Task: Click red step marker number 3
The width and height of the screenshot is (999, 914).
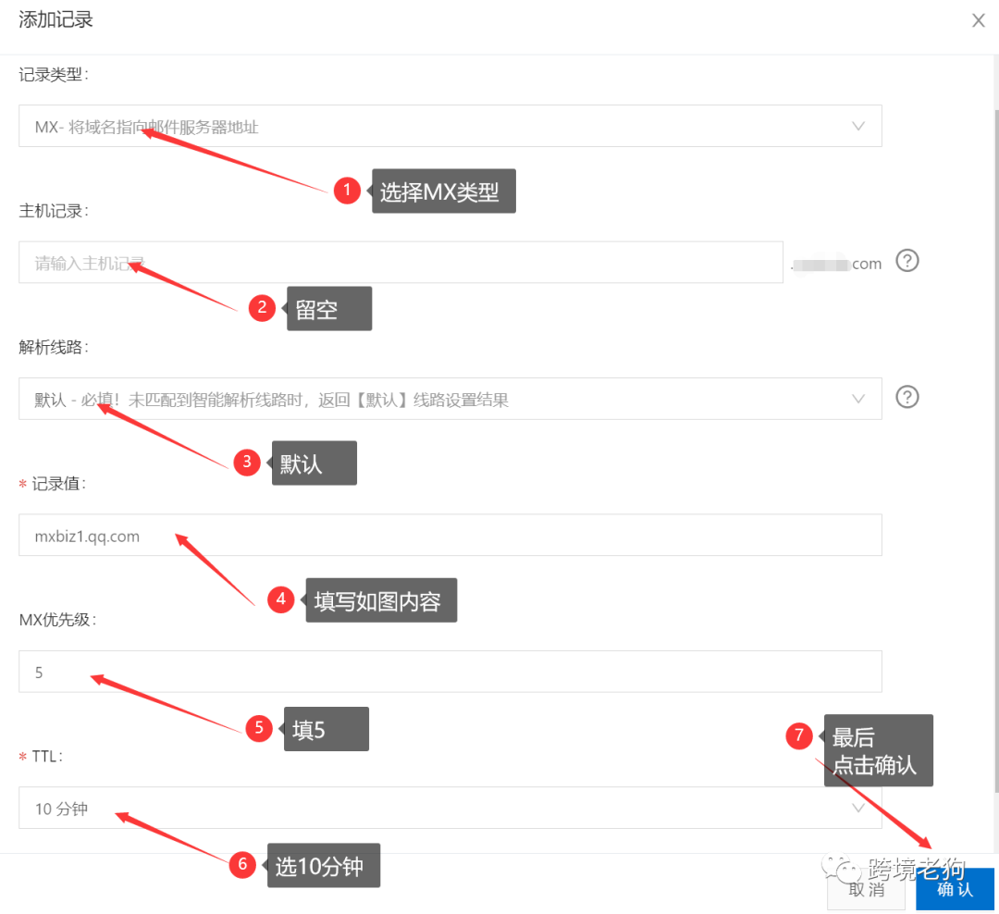Action: tap(246, 463)
